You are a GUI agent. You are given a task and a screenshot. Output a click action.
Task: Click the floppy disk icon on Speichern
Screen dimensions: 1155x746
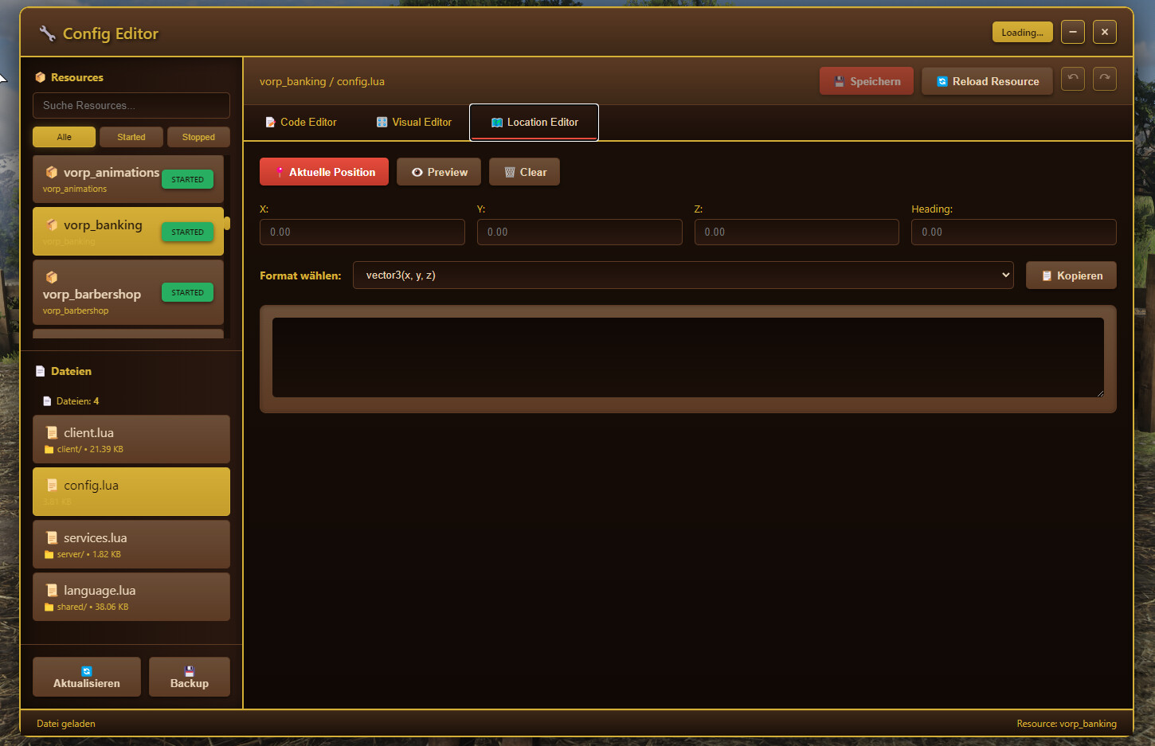pyautogui.click(x=840, y=80)
